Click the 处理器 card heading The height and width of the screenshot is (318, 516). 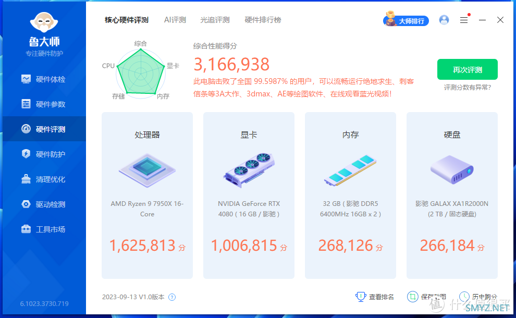(147, 135)
